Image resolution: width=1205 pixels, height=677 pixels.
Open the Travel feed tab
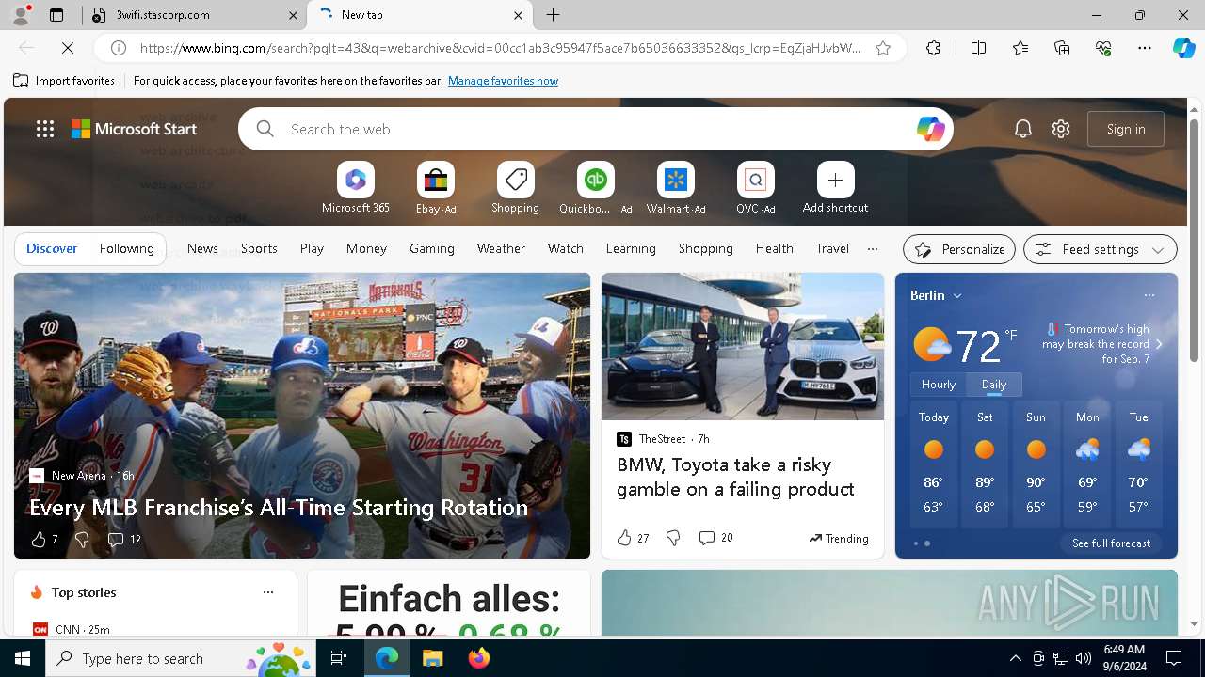(832, 249)
